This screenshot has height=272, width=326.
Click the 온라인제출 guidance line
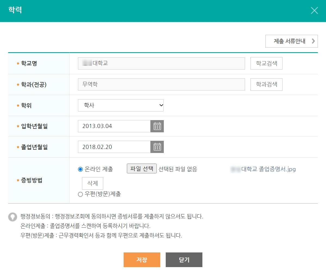click(x=85, y=226)
